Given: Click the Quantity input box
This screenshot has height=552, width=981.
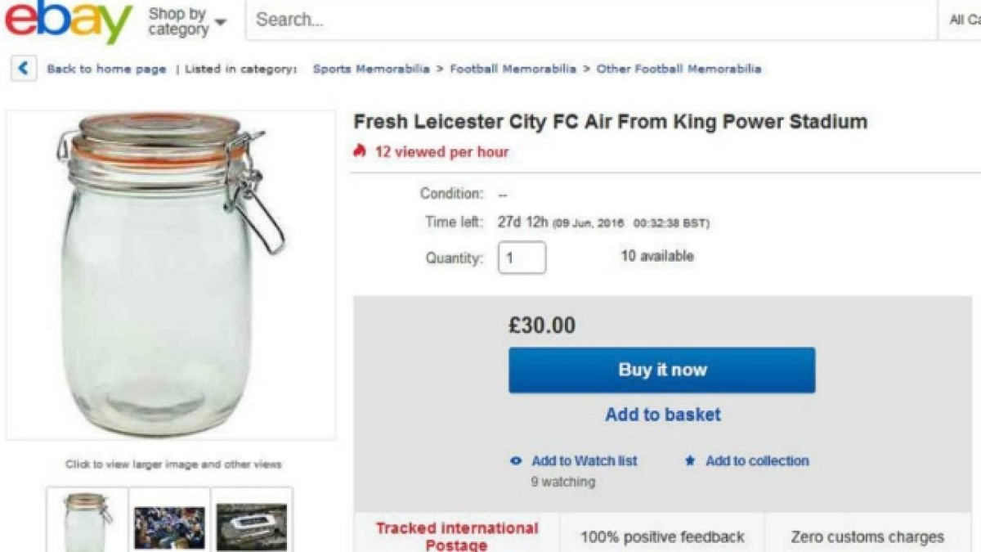Looking at the screenshot, I should coord(522,258).
